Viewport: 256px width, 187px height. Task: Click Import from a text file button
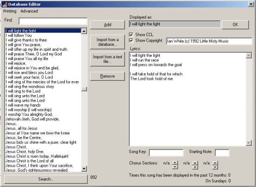point(107,59)
